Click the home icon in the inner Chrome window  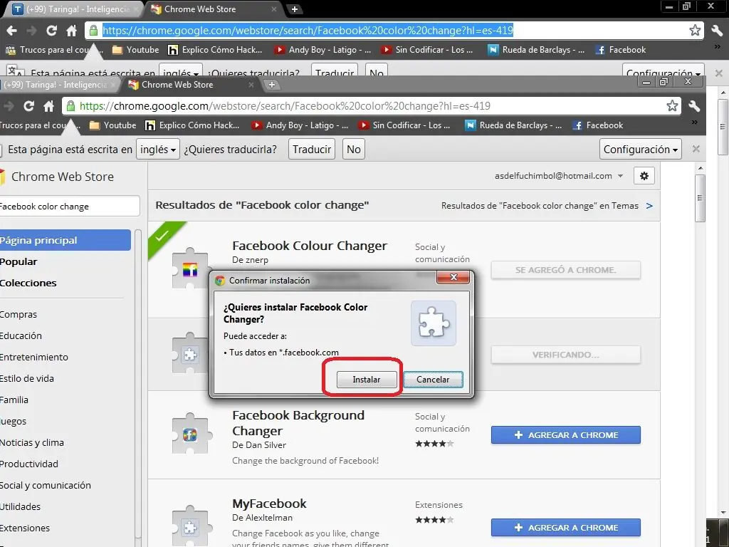pos(49,106)
